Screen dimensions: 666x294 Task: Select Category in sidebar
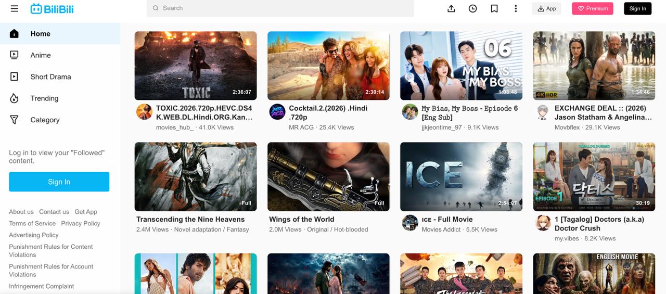(60, 120)
